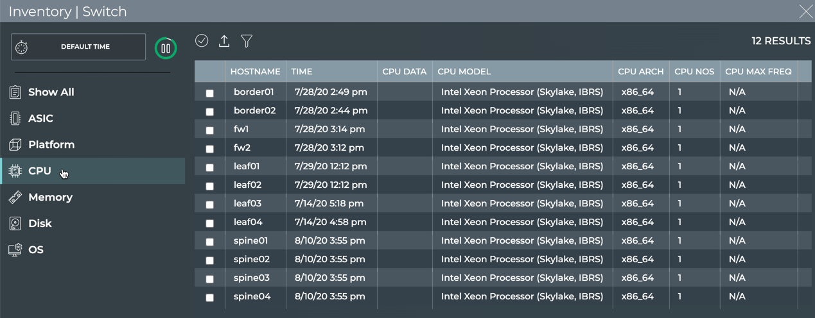Open the filter funnel icon
Screen dimensions: 815x318
[x=247, y=41]
